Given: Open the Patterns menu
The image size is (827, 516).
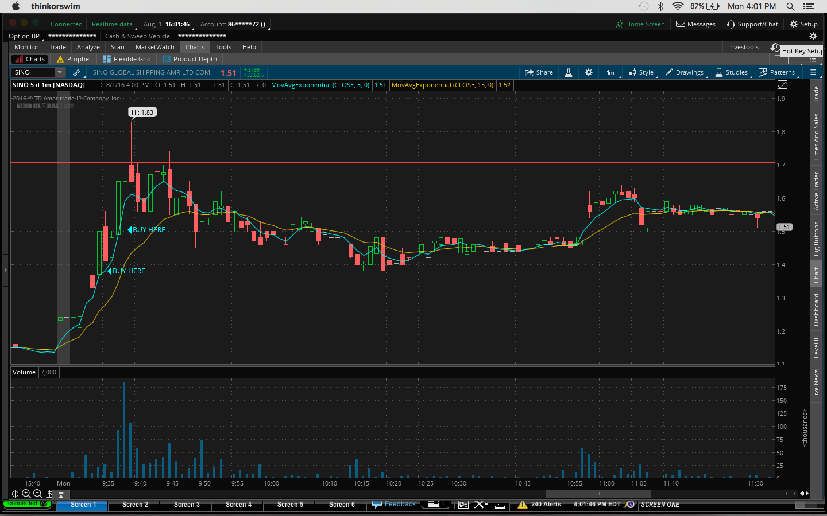Looking at the screenshot, I should [777, 72].
